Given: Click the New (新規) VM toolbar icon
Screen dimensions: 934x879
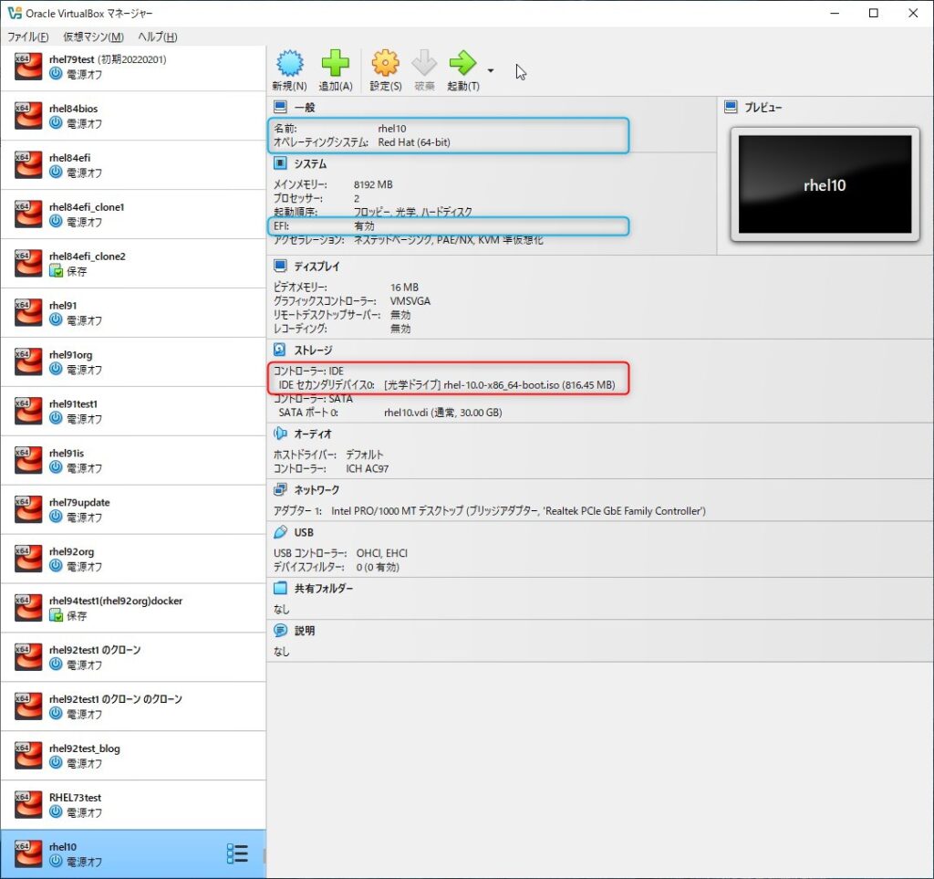Looking at the screenshot, I should (289, 65).
